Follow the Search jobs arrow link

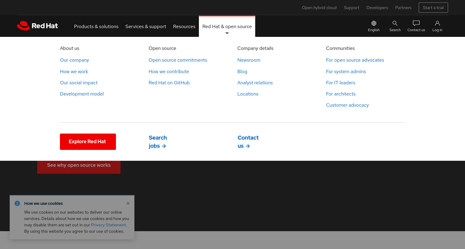[x=158, y=142]
